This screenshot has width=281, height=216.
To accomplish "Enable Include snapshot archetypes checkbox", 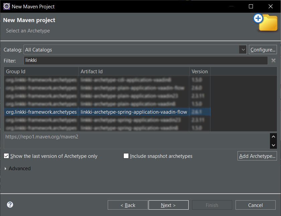I will [126, 156].
